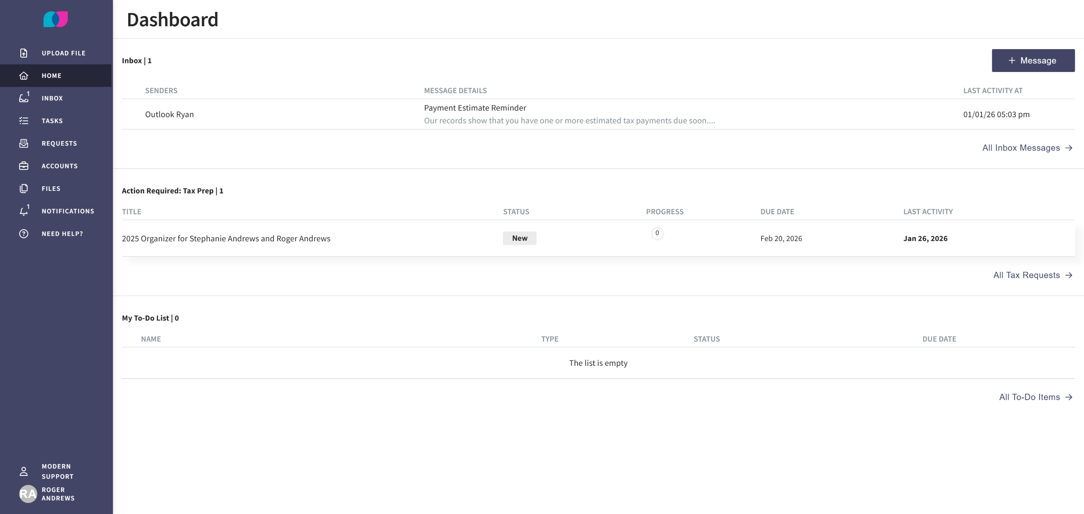The width and height of the screenshot is (1084, 514).
Task: Click the app logo at top left
Action: click(55, 19)
